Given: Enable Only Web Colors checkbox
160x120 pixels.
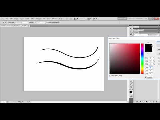Looking at the screenshot, I should (110, 76).
